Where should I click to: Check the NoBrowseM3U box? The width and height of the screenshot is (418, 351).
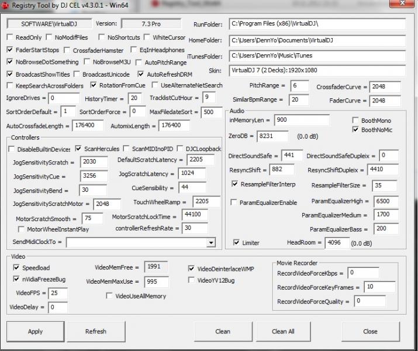tap(87, 62)
